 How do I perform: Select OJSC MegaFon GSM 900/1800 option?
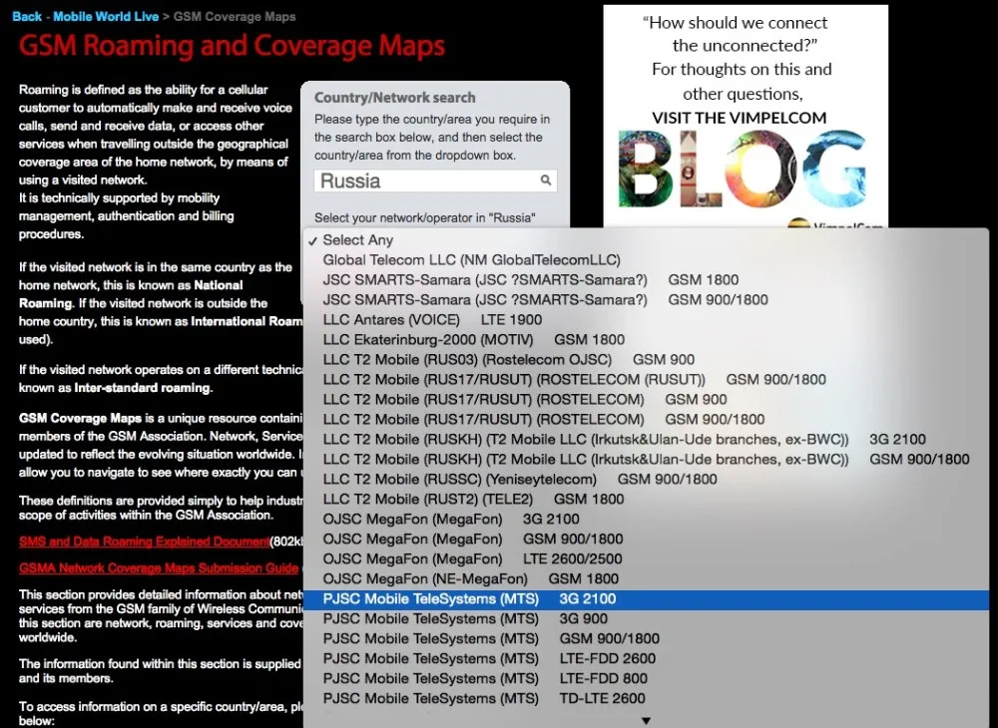coord(646,539)
